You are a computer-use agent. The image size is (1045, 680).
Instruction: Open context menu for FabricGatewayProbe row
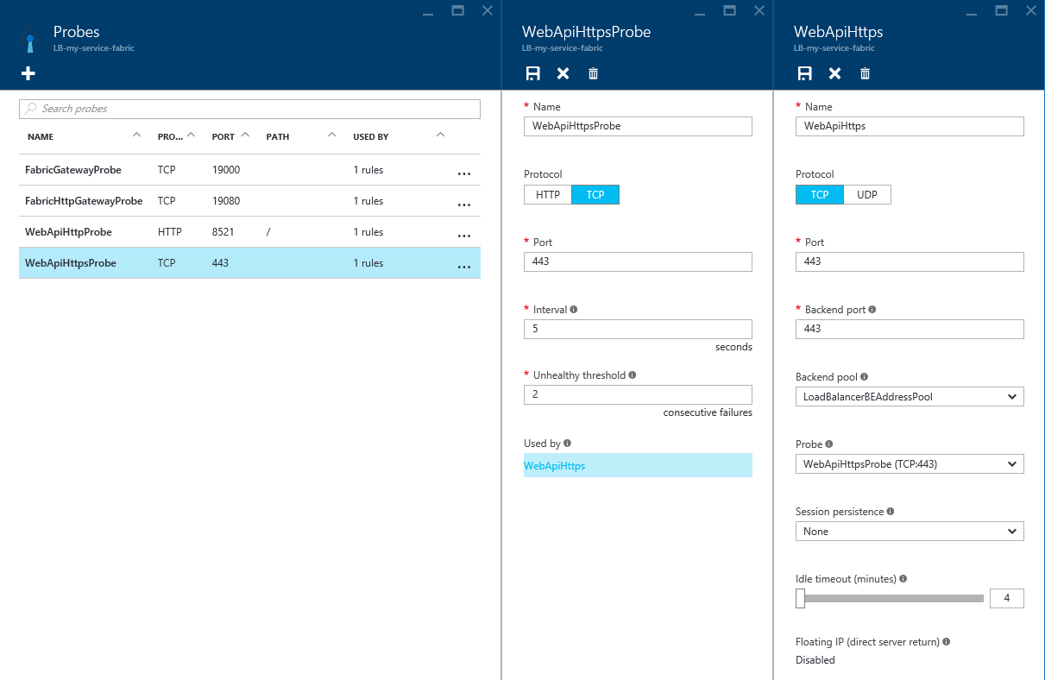[x=463, y=173]
